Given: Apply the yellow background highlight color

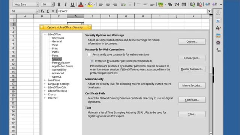Looking at the screenshot, I should pos(90,4).
